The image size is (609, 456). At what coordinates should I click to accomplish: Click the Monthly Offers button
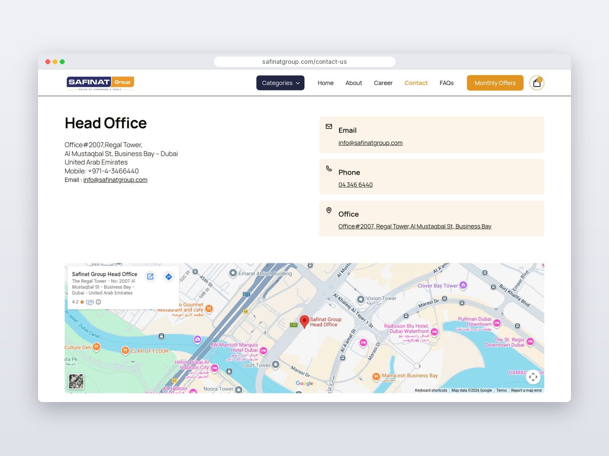coord(495,83)
